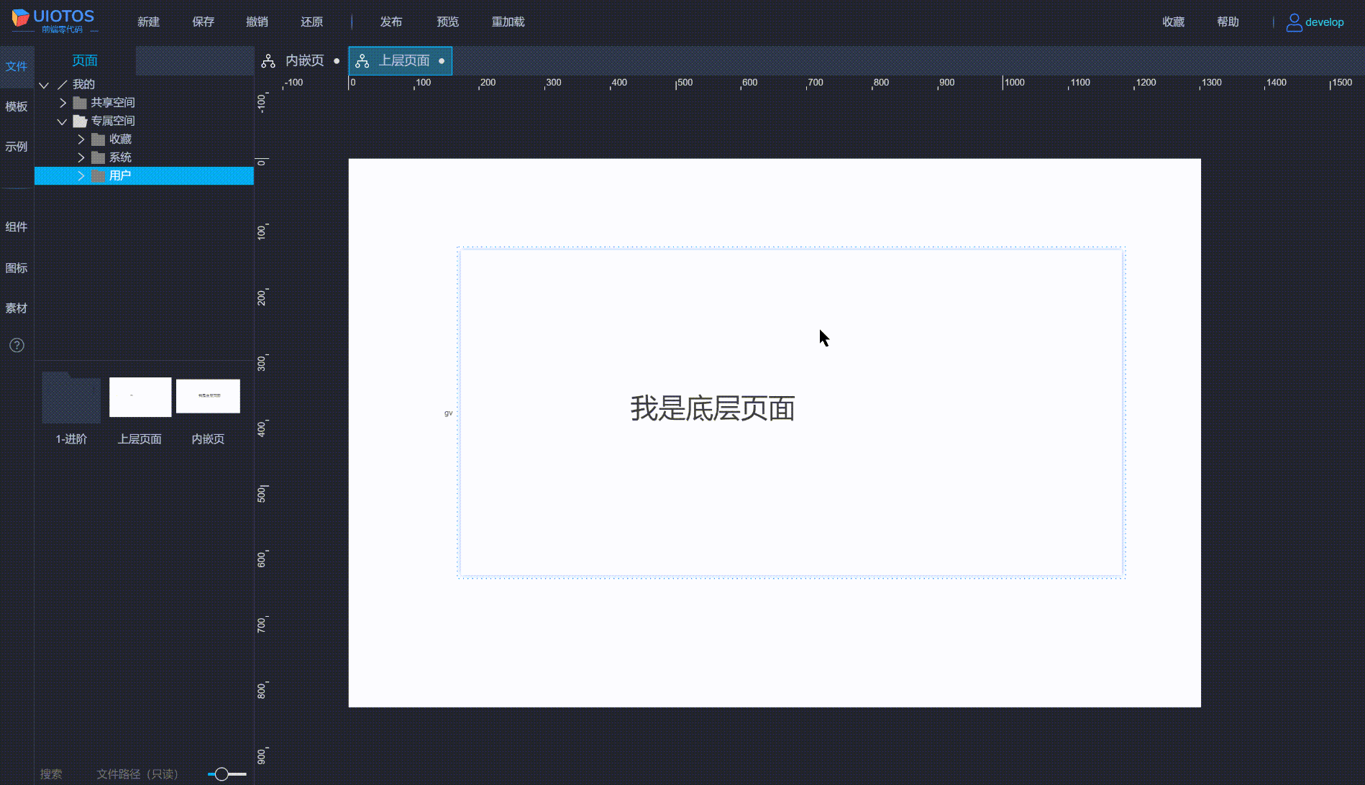Open the 组件 panel
Screen dimensions: 1365x785
click(x=17, y=226)
